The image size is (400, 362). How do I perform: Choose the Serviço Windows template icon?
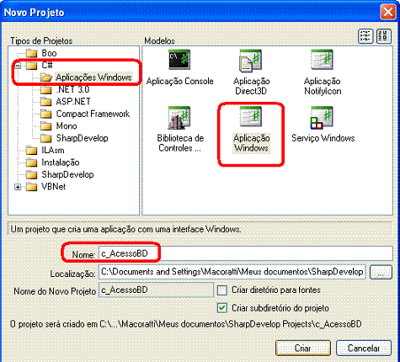pyautogui.click(x=322, y=117)
